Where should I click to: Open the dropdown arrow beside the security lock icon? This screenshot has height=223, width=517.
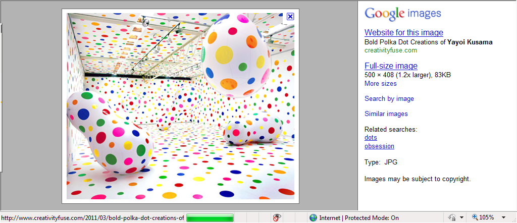tap(461, 218)
